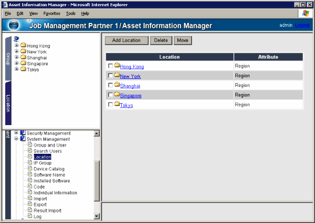
Task: Select the Tokyo row checkbox
Action: coord(111,105)
